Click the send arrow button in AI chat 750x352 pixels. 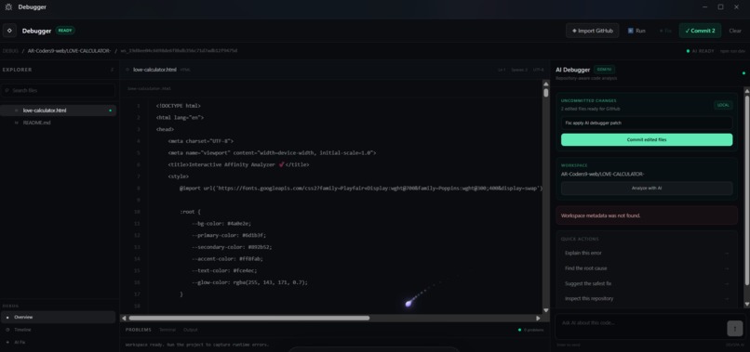click(735, 328)
